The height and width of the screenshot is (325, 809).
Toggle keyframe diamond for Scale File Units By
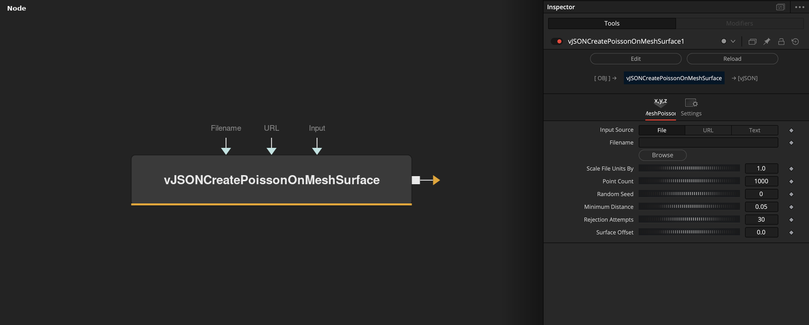click(x=791, y=169)
